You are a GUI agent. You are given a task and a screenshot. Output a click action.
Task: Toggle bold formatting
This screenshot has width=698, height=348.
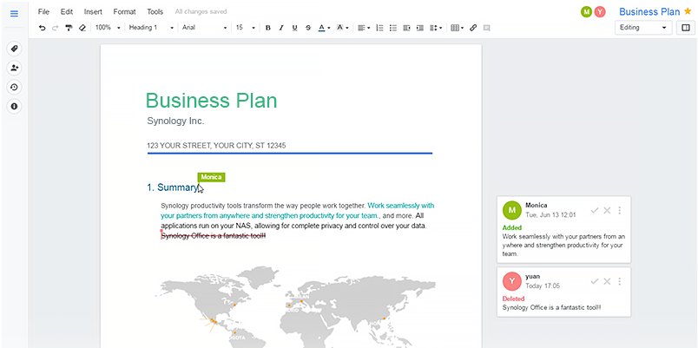click(x=268, y=28)
